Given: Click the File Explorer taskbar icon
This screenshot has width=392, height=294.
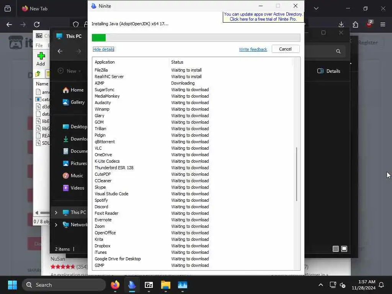Looking at the screenshot, I should (x=165, y=285).
